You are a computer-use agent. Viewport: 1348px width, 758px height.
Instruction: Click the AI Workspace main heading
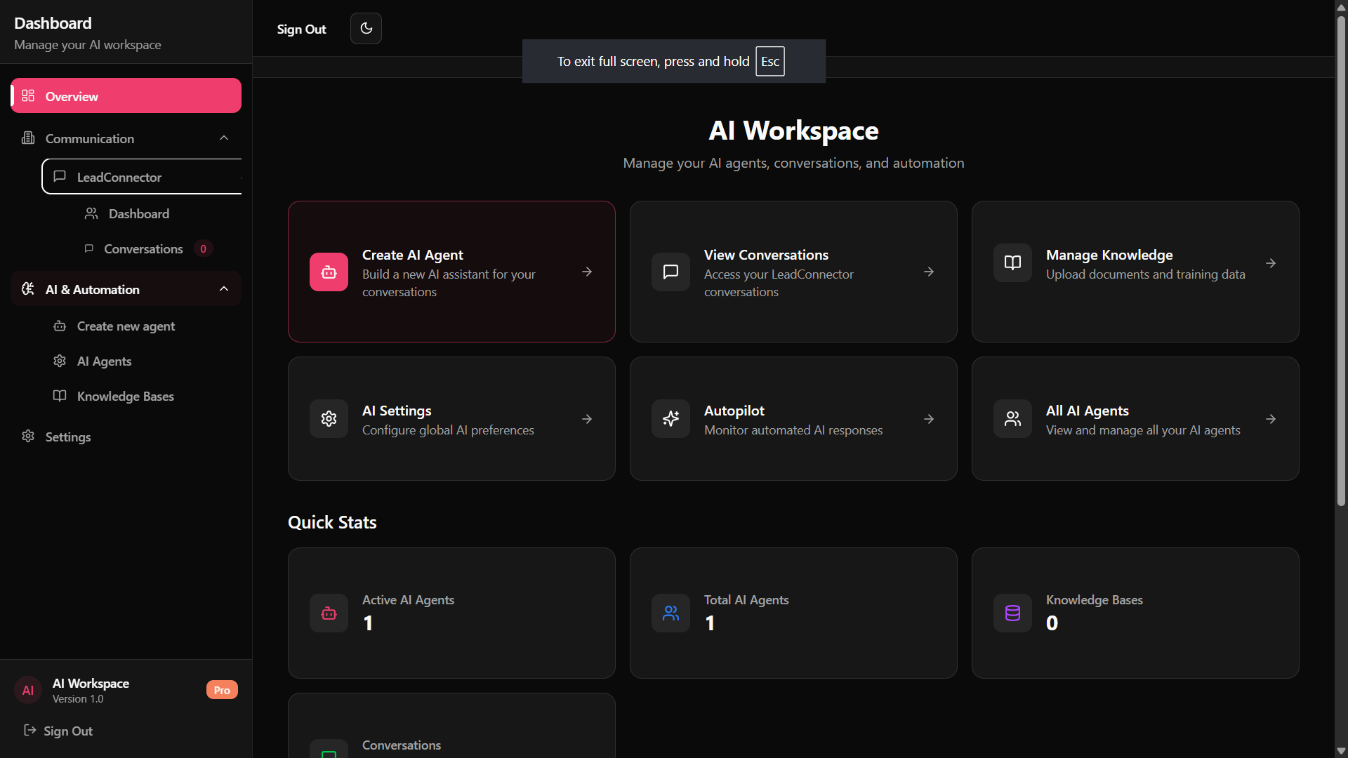pyautogui.click(x=793, y=131)
